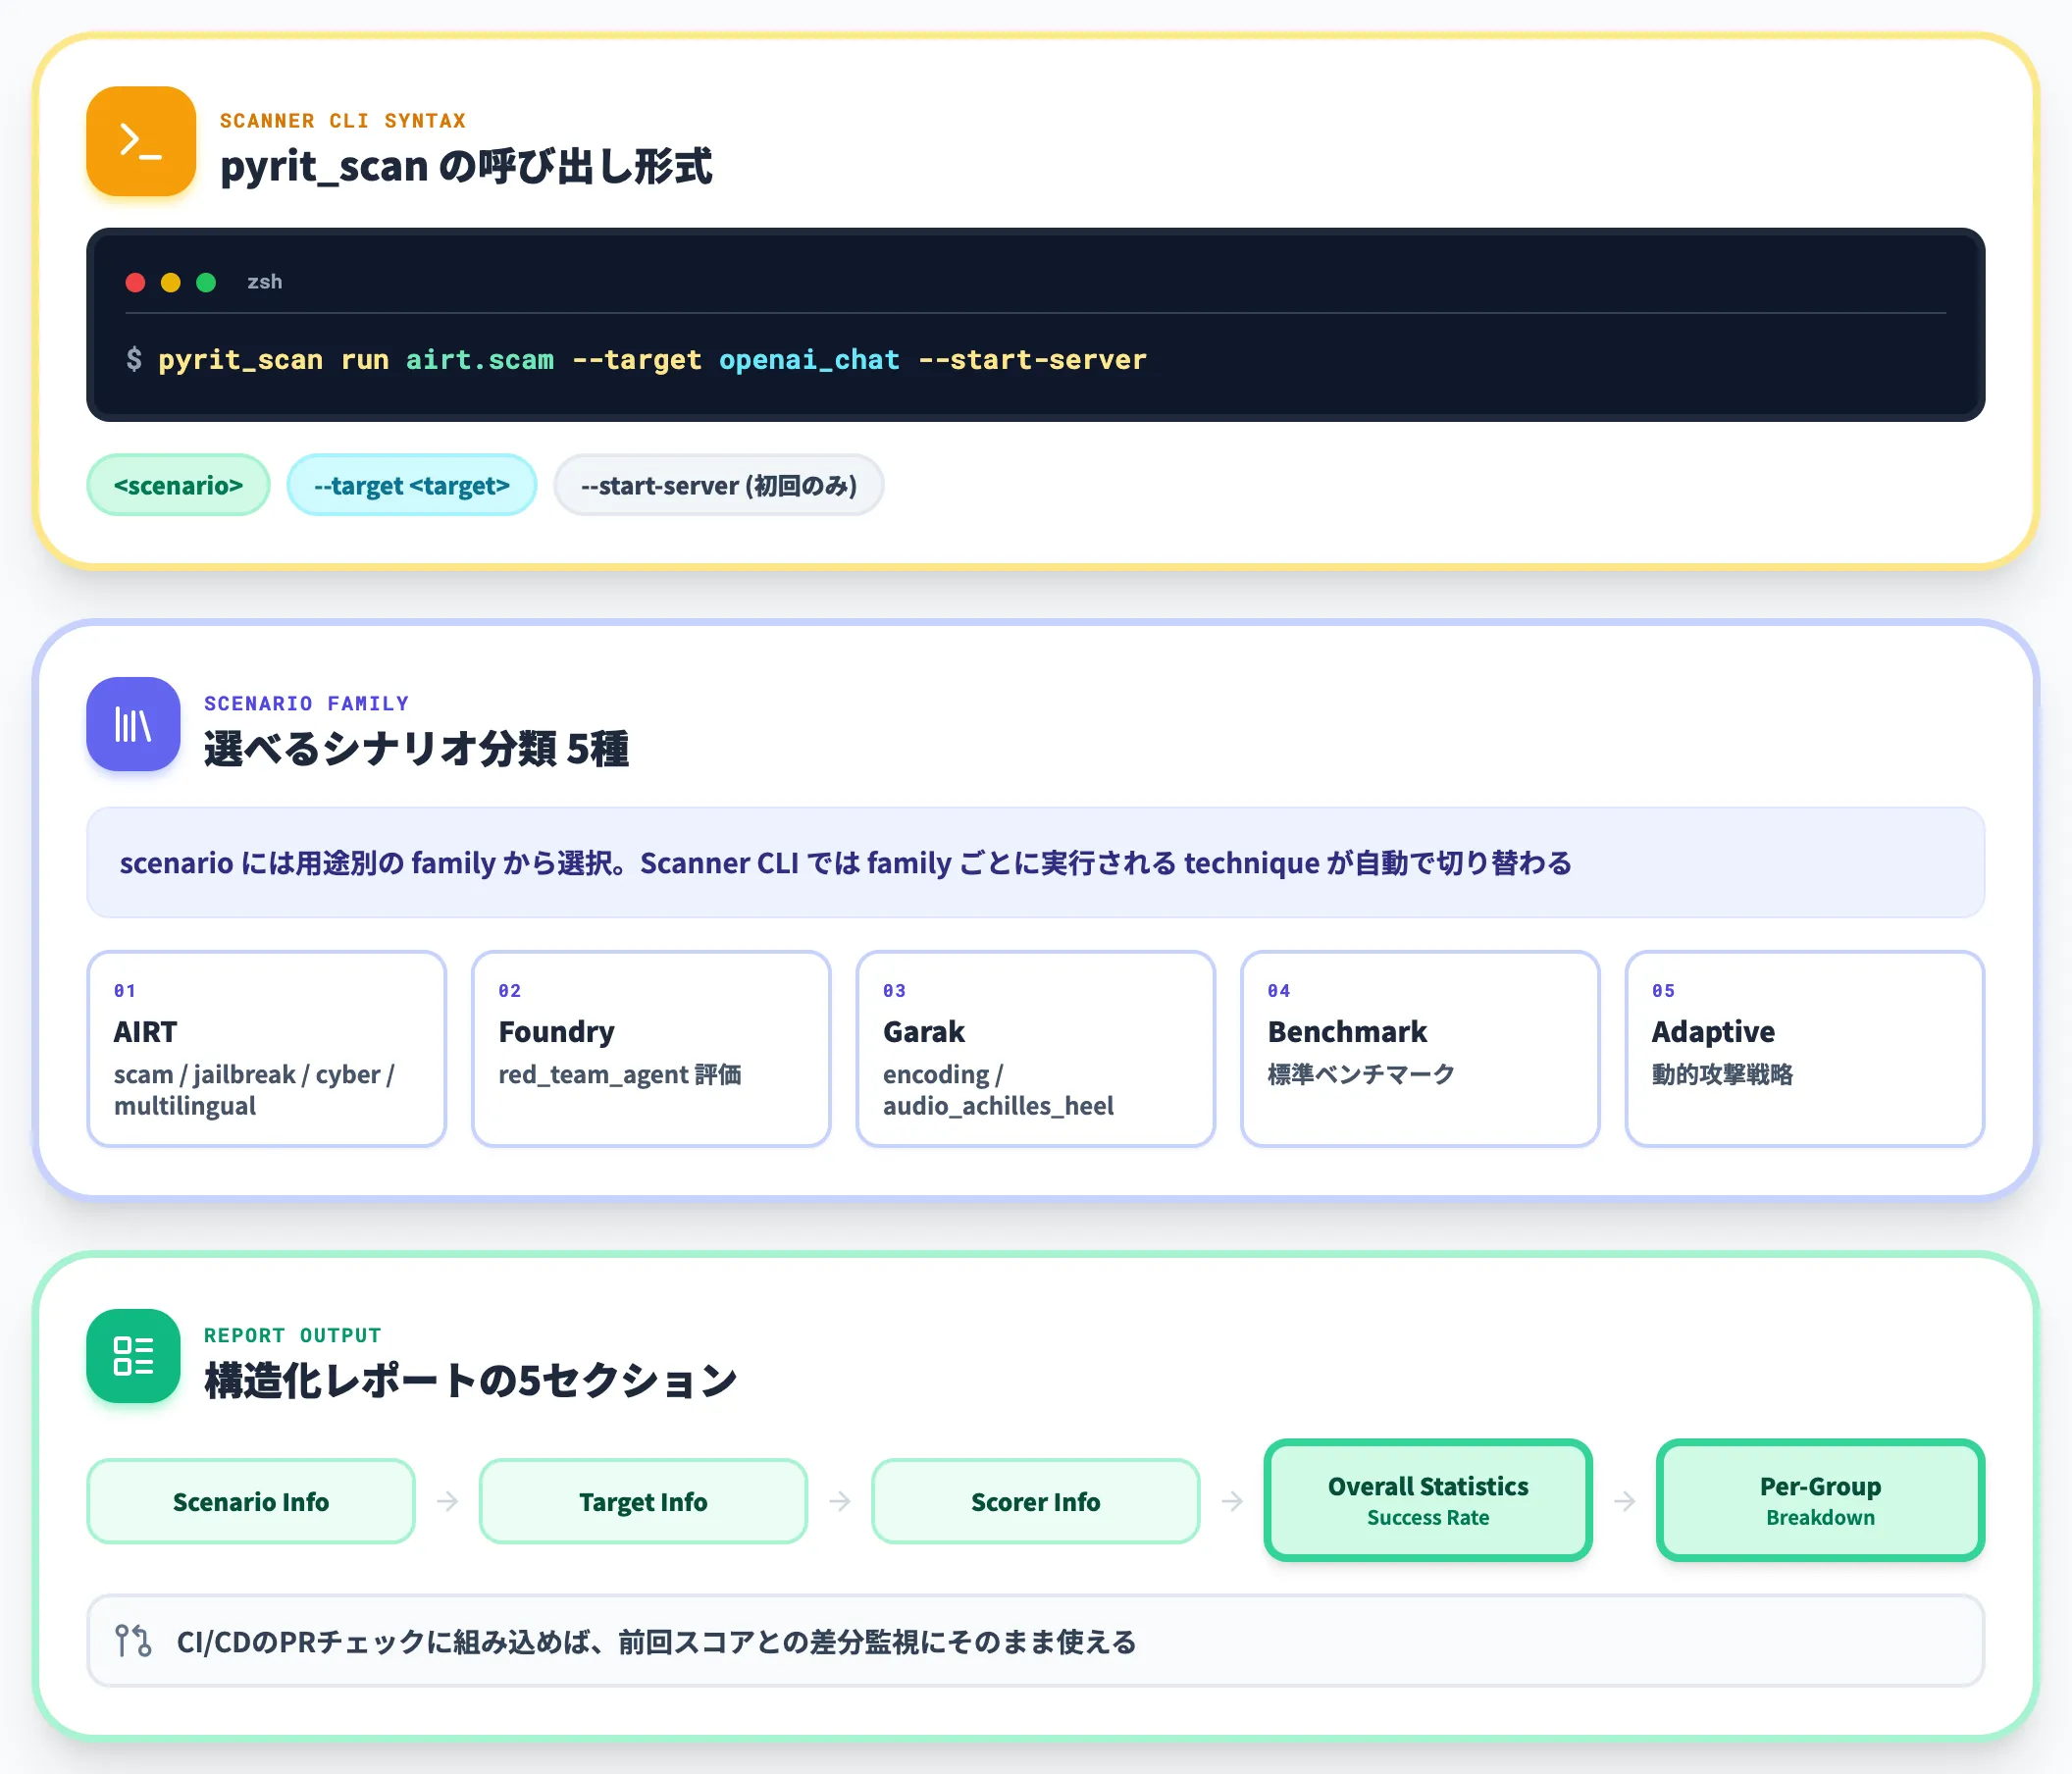Viewport: 2072px width, 1774px height.
Task: Select the <scenario> pill tag
Action: [x=178, y=486]
